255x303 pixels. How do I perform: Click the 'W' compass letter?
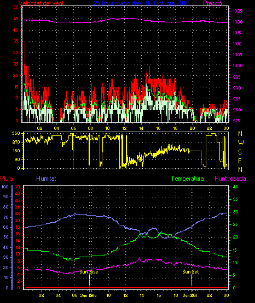241,143
